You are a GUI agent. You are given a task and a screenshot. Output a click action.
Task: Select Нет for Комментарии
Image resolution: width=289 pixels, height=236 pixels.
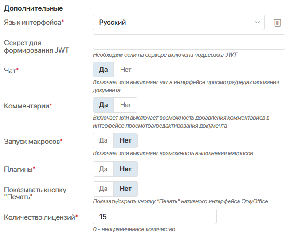125,105
